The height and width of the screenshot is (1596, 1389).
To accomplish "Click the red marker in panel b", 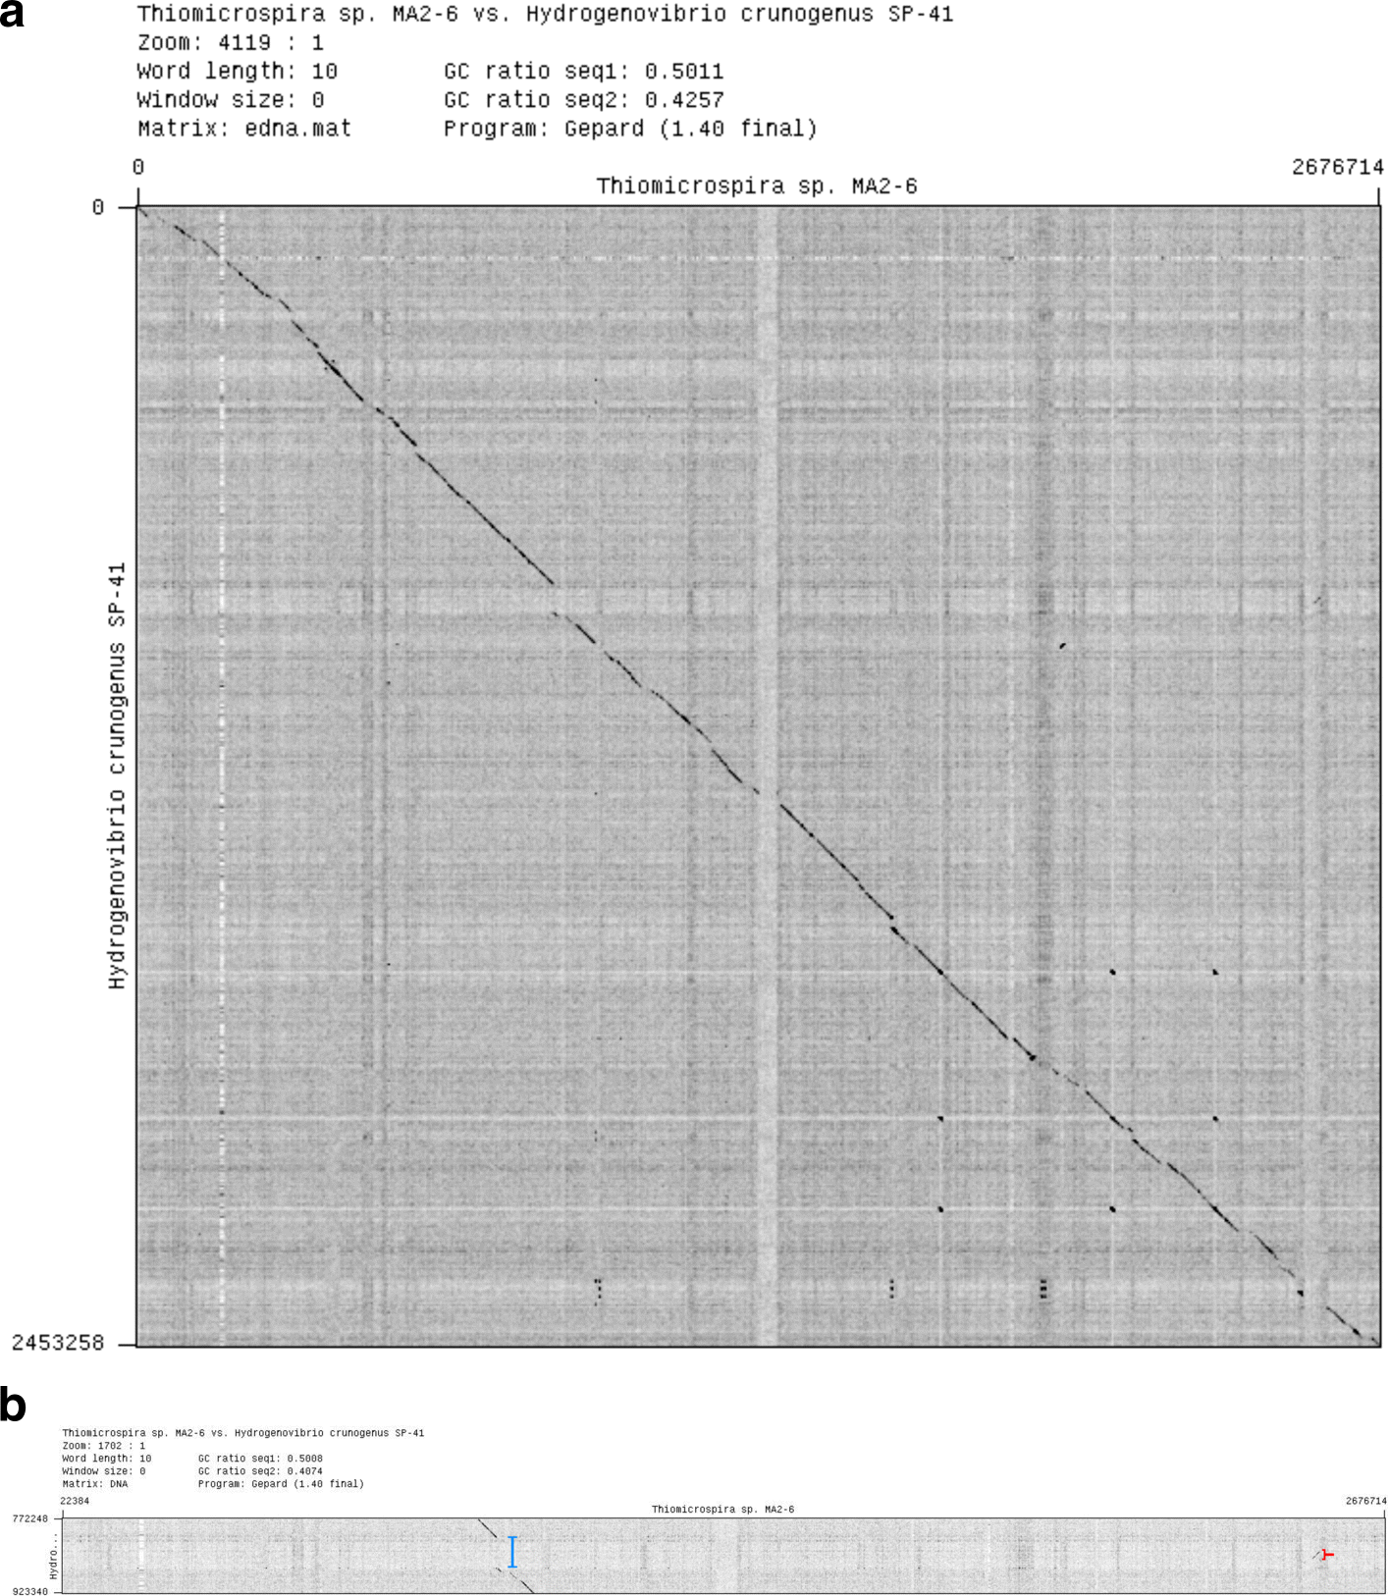I will (x=1327, y=1554).
